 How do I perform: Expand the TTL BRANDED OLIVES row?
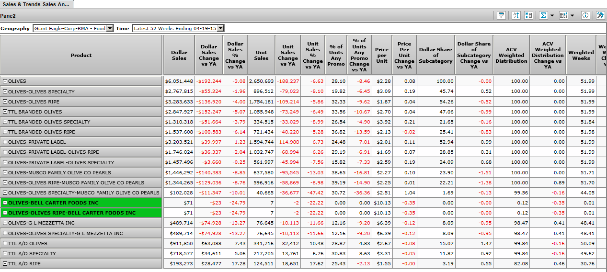click(x=5, y=112)
